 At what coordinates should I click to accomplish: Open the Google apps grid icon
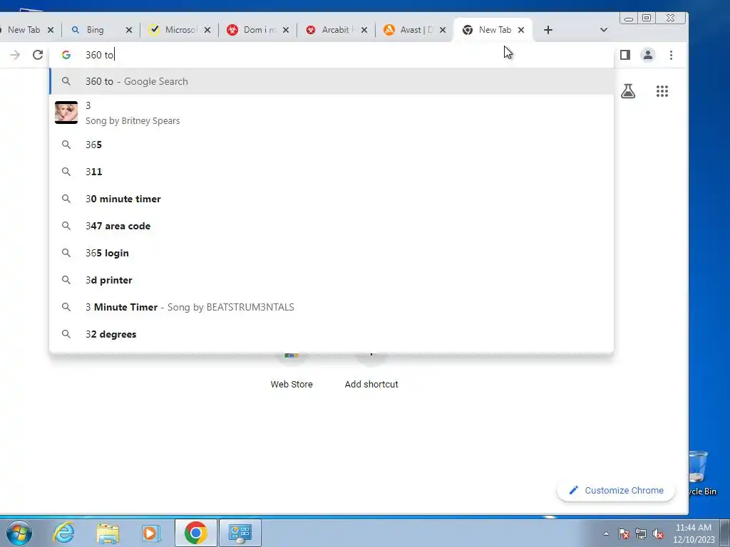(x=662, y=91)
